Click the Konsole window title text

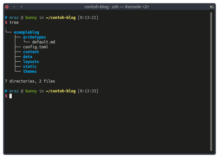click(117, 7)
